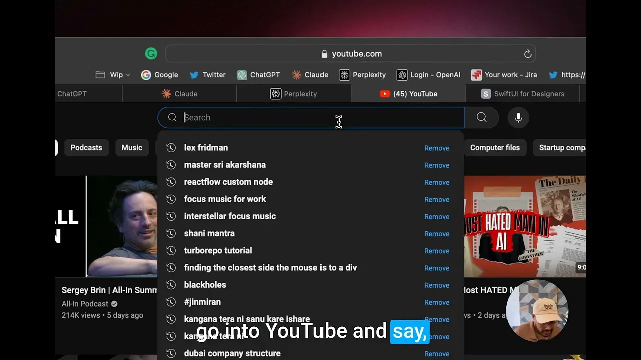Click the Sergey Brin All-In Summit video title
The image size is (641, 360).
click(x=109, y=290)
